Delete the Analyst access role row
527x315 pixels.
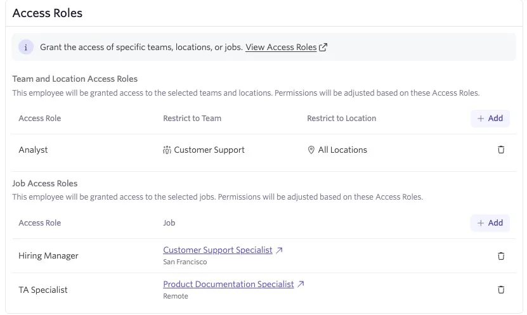point(501,150)
